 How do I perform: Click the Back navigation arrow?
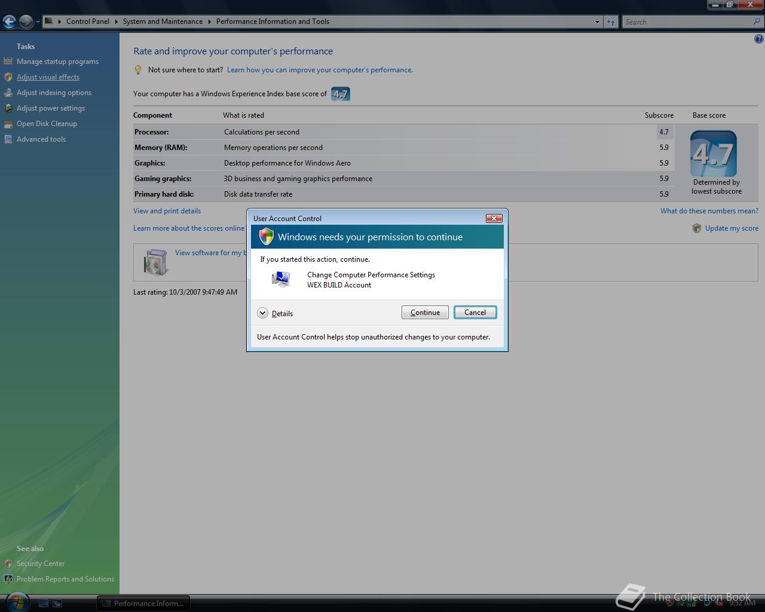coord(9,22)
